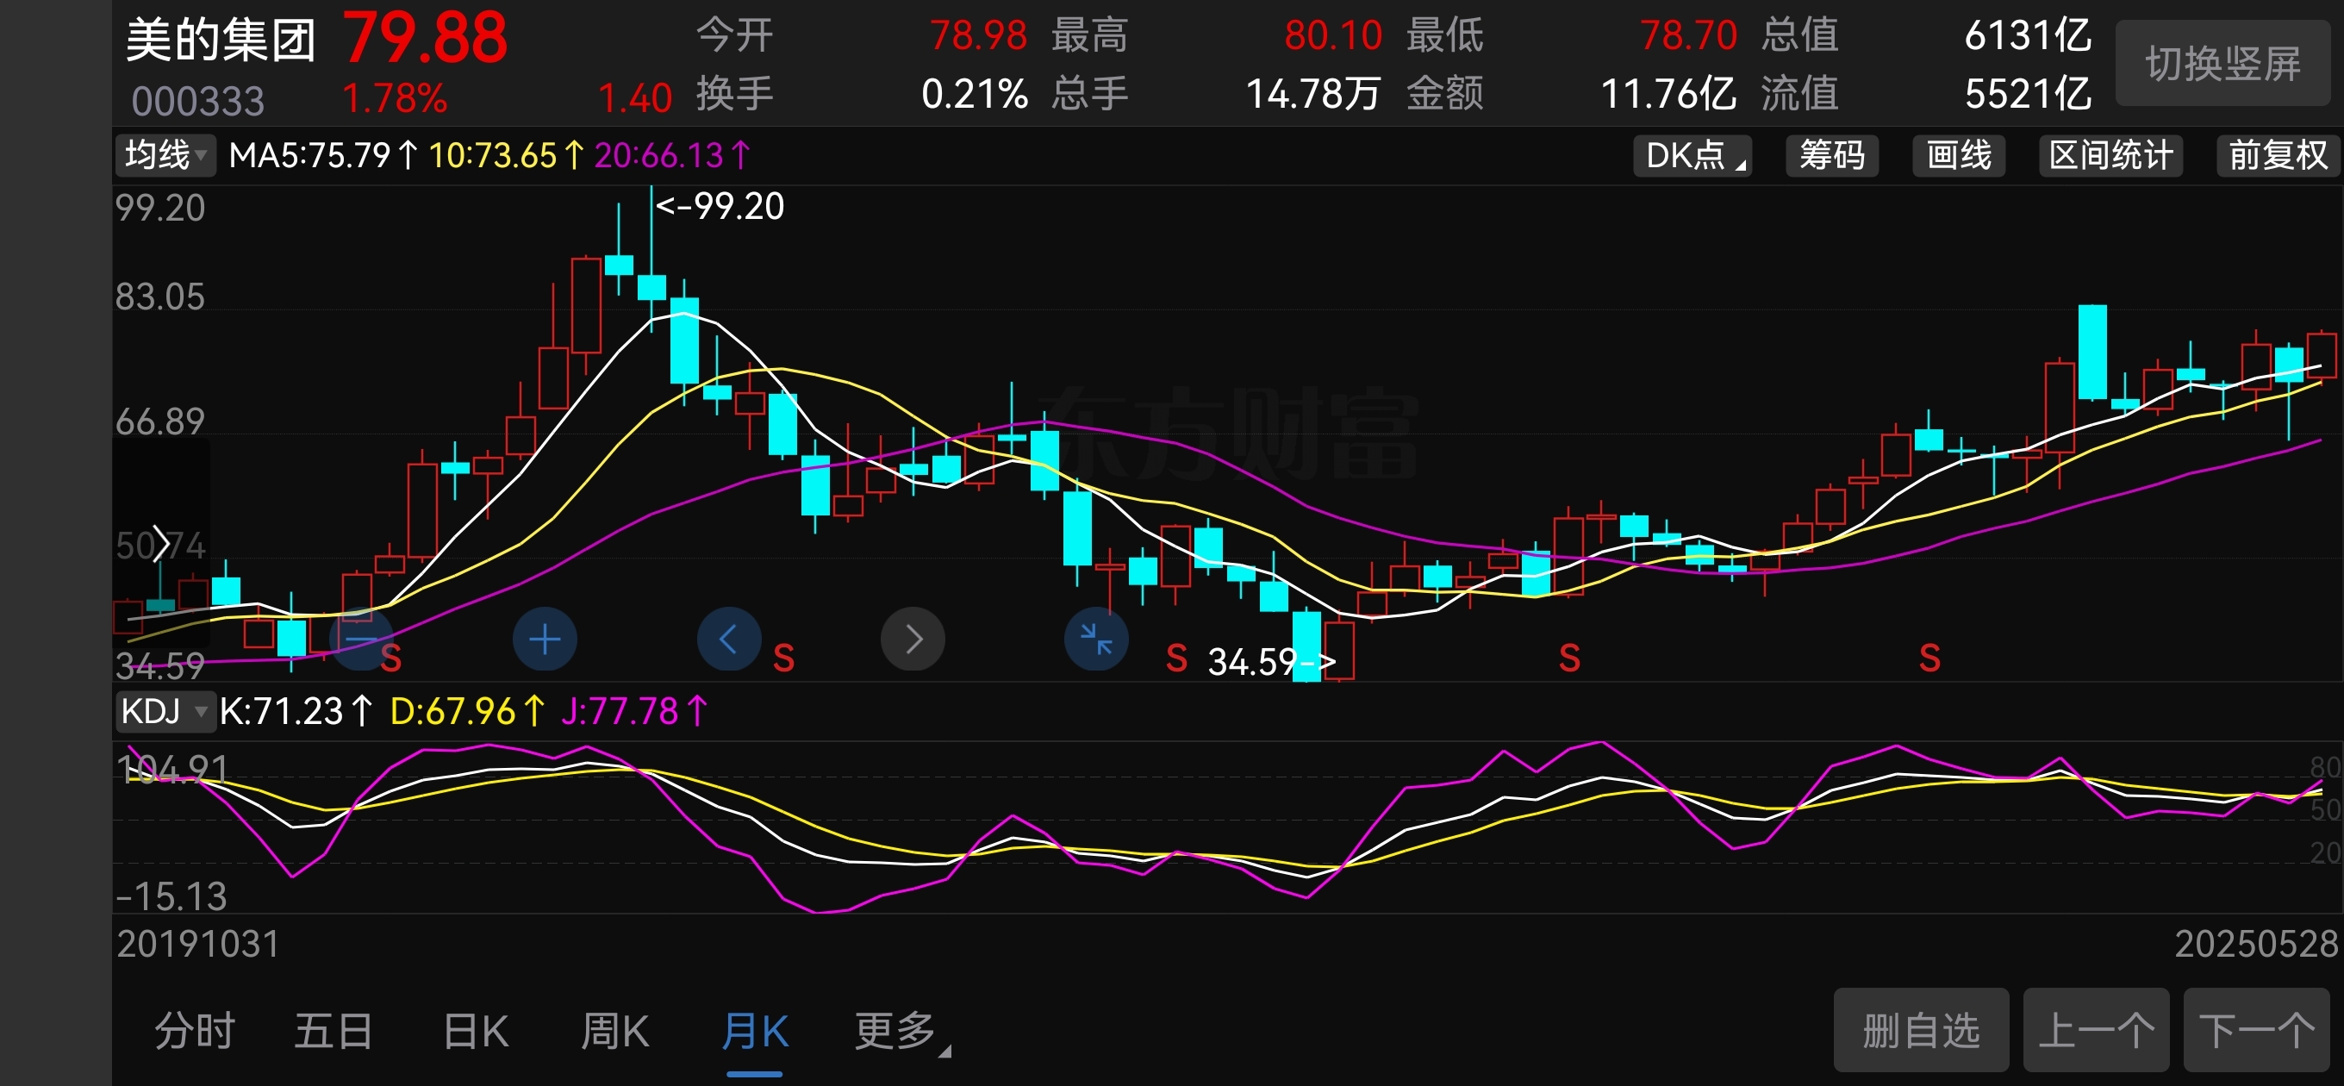Image resolution: width=2344 pixels, height=1086 pixels.
Task: Tap the low marker 34.59 label
Action: (x=1271, y=662)
